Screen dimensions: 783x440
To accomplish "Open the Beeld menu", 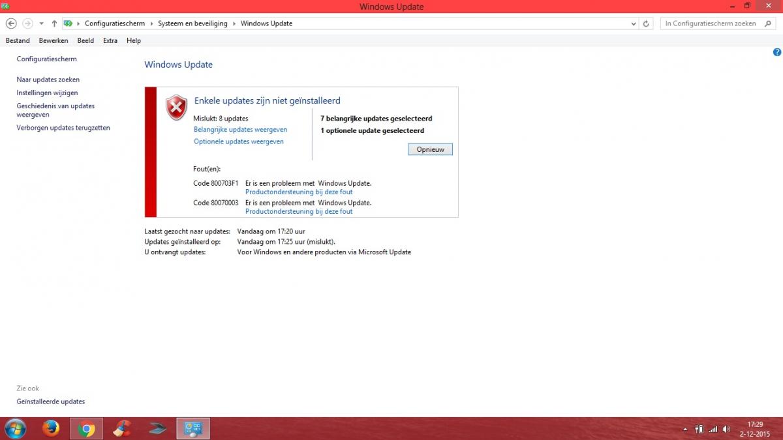I will click(85, 40).
